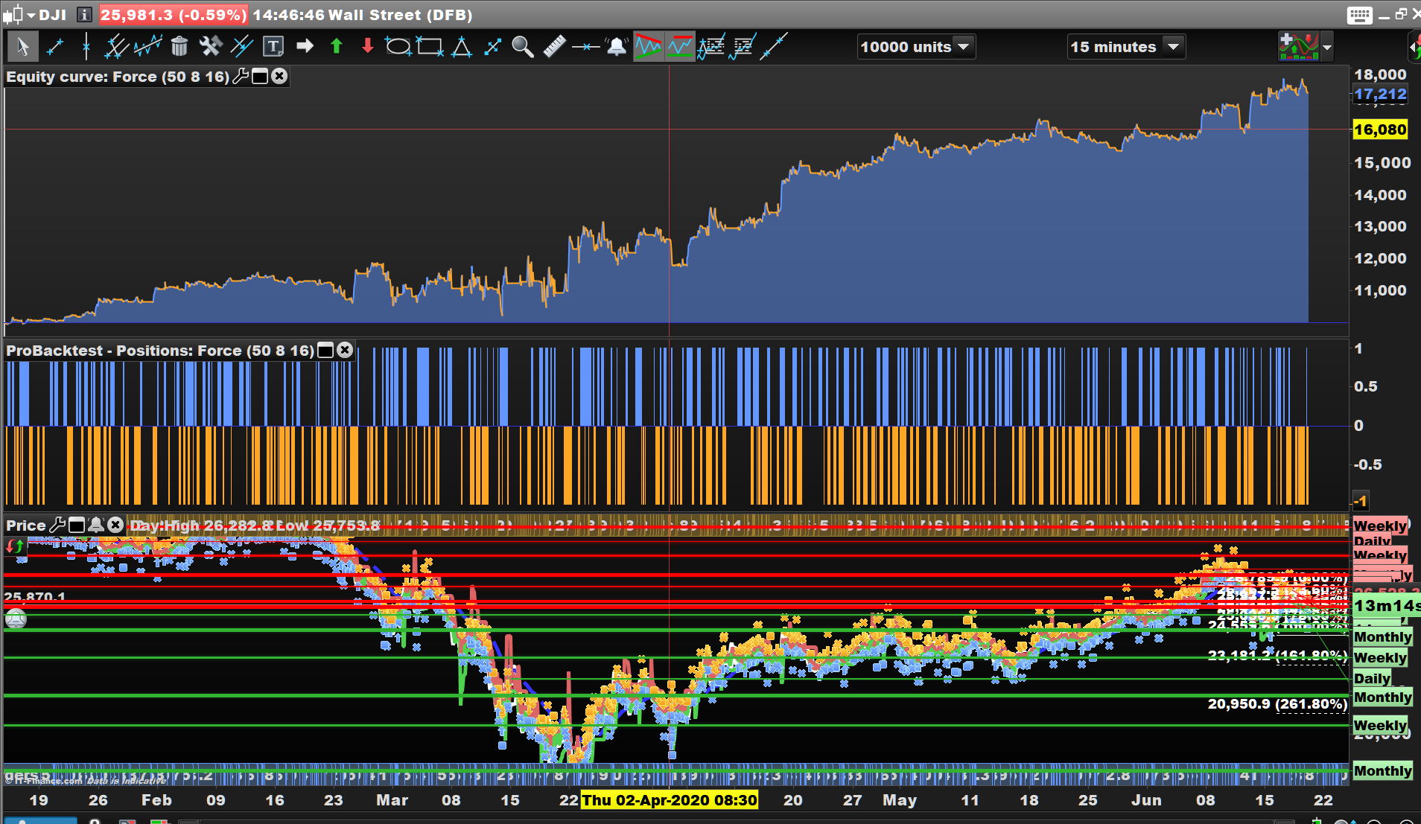Place a red down-arrow marker
Image resolution: width=1421 pixels, height=824 pixels.
pos(367,46)
